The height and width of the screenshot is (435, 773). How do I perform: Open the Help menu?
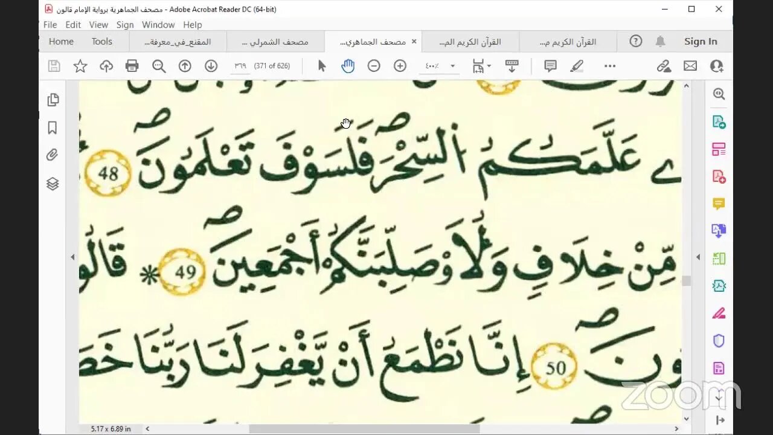click(x=193, y=25)
